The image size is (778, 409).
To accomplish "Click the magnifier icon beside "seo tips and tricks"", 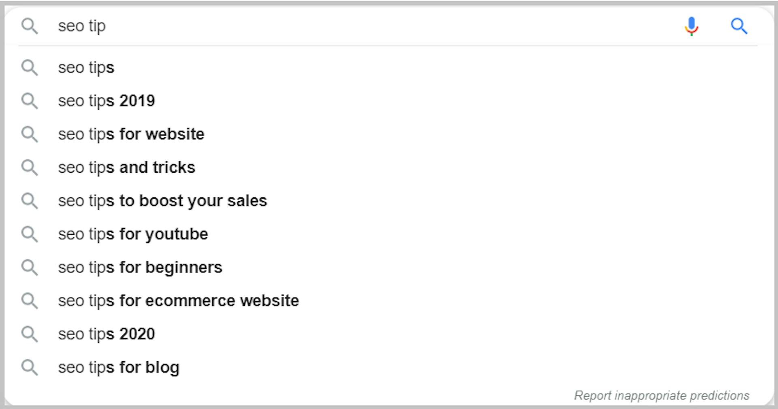I will pyautogui.click(x=30, y=167).
